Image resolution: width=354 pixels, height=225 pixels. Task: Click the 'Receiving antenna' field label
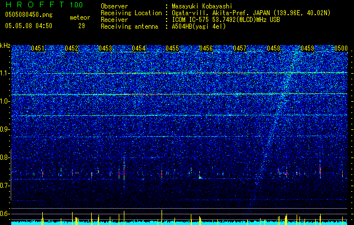point(129,26)
